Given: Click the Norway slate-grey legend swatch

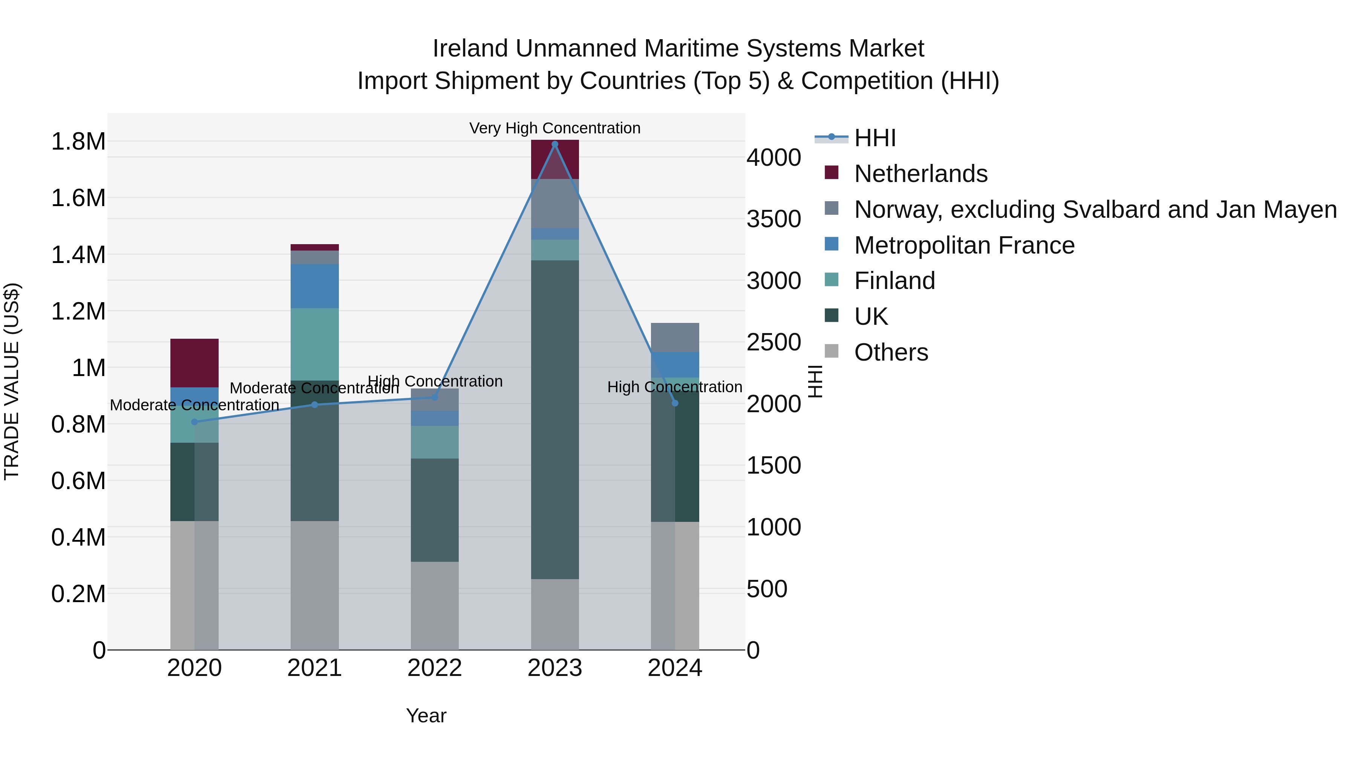Looking at the screenshot, I should click(x=831, y=208).
